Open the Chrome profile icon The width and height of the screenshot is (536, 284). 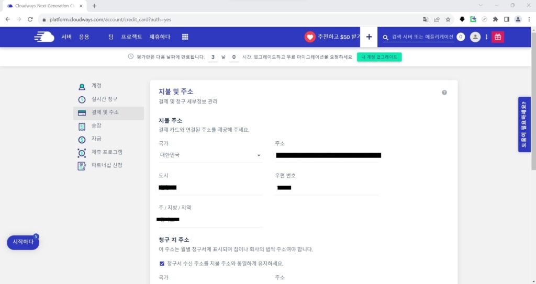[x=518, y=19]
